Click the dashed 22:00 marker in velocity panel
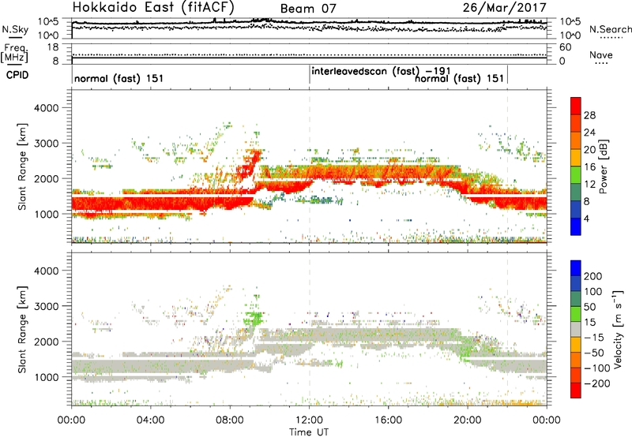This screenshot has height=437, width=632. 507,329
